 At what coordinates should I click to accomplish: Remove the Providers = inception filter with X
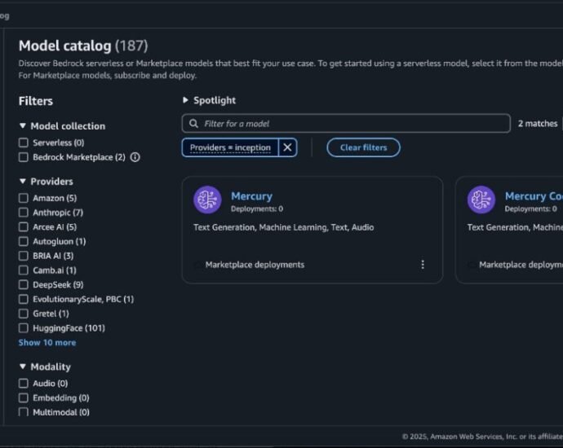pos(287,147)
